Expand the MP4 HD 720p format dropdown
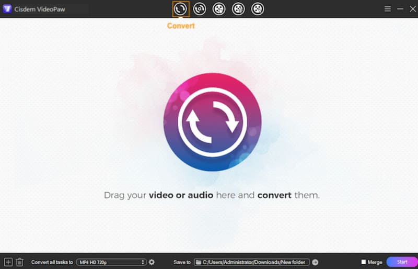The width and height of the screenshot is (418, 269). tap(111, 262)
